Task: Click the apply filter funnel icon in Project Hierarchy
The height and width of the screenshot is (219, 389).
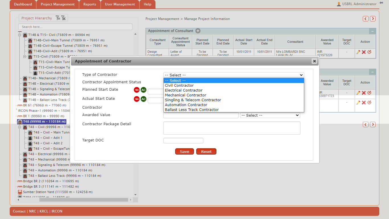Action: (58, 18)
